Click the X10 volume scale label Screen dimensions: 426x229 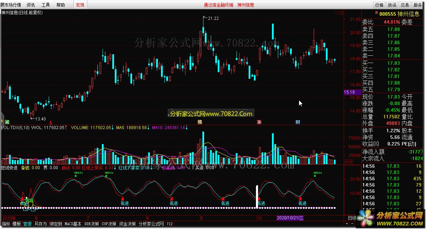[348, 162]
